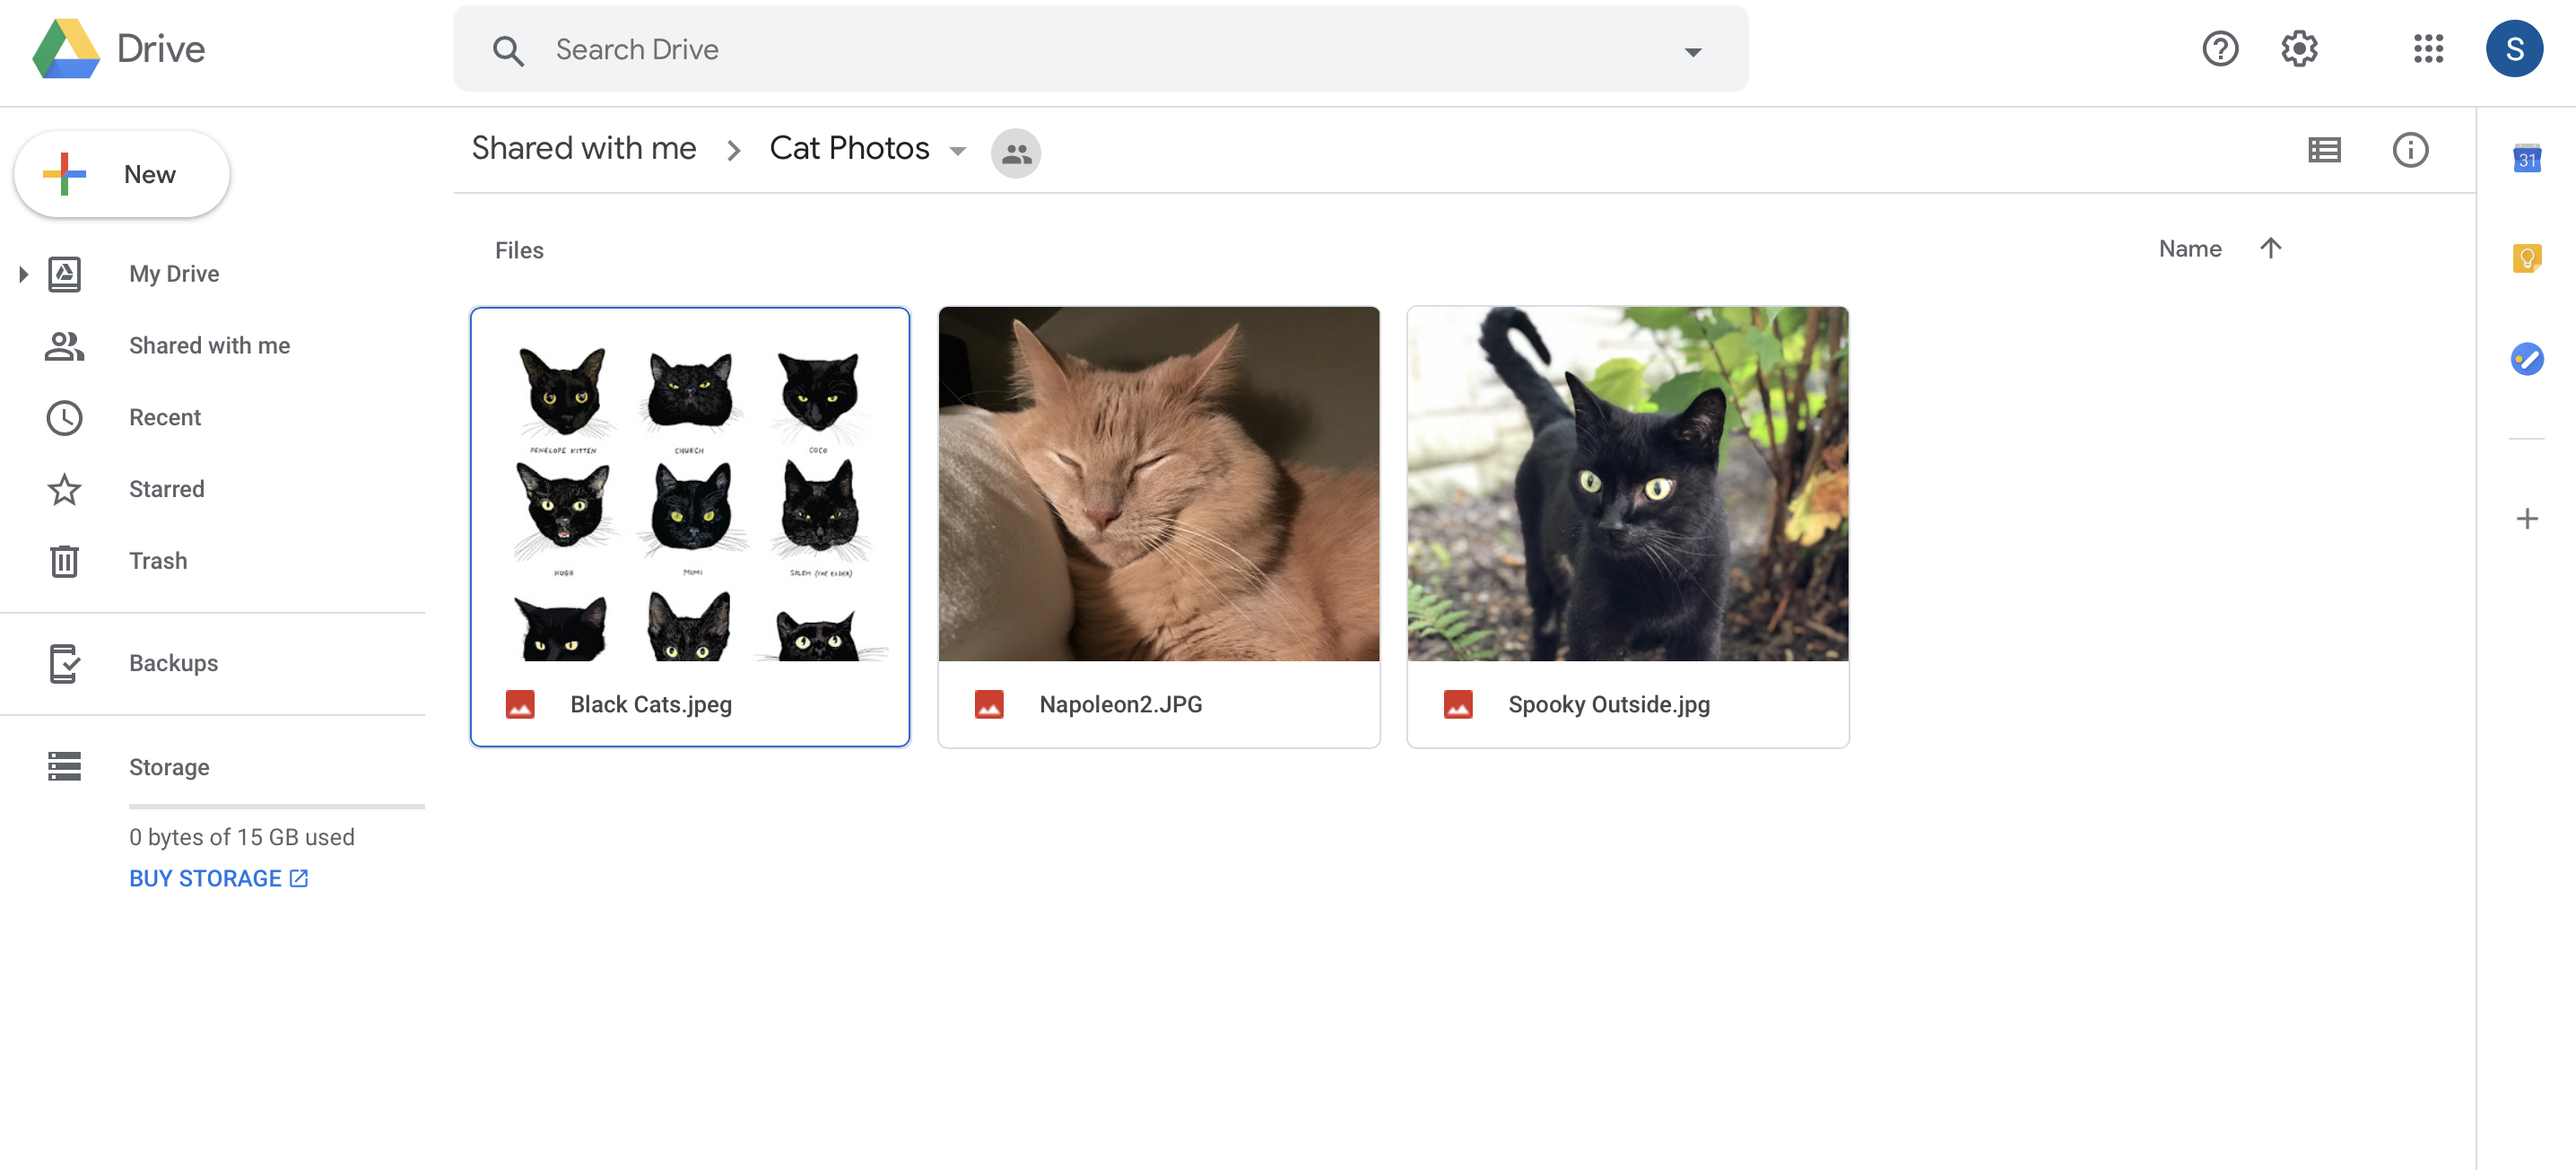The height and width of the screenshot is (1170, 2576).
Task: Click the New button
Action: pos(122,174)
